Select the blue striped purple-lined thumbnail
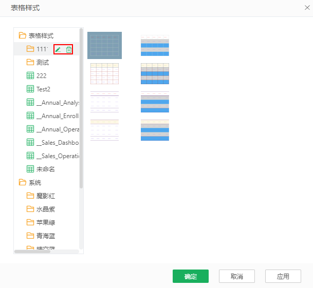This screenshot has height=288, width=313. [155, 102]
